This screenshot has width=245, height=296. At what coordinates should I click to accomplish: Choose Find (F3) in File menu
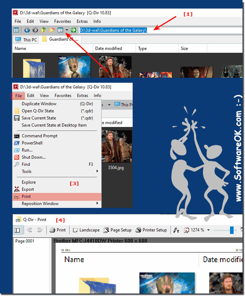(x=57, y=164)
